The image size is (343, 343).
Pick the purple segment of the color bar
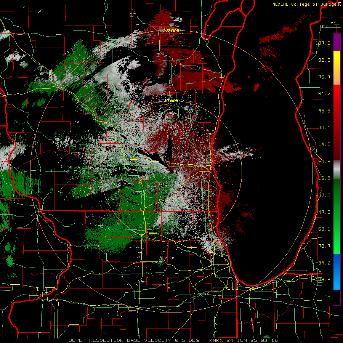[x=337, y=42]
